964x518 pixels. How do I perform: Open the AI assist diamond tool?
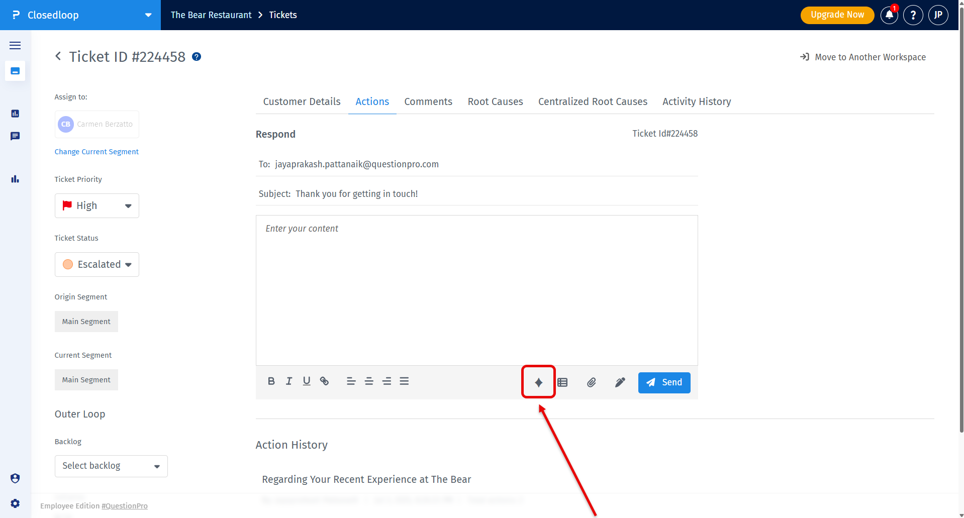[538, 382]
